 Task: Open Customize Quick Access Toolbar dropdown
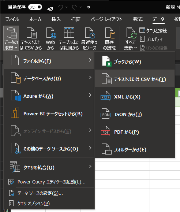pos(89,7)
